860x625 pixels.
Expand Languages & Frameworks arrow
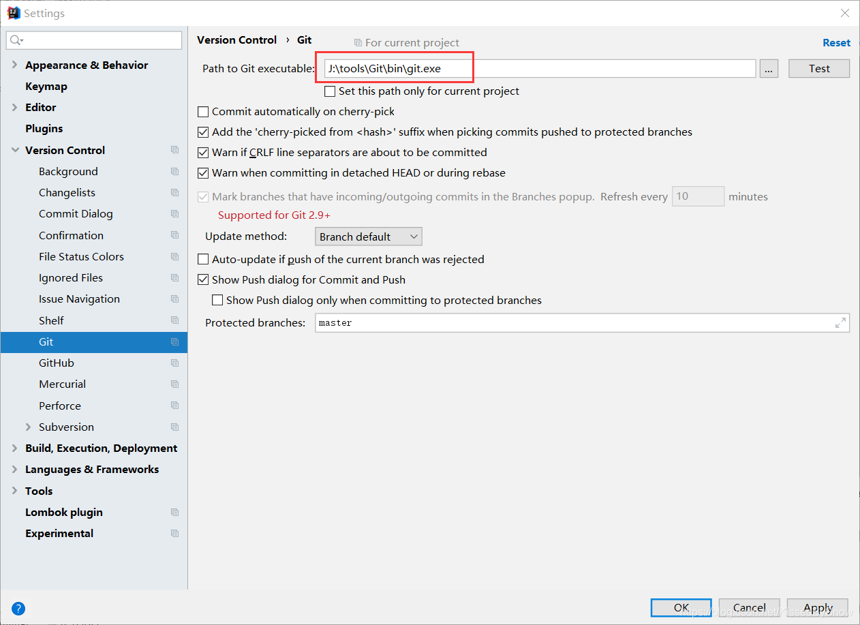[15, 469]
